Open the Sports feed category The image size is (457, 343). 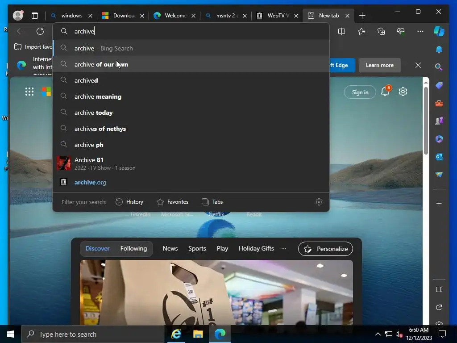point(197,248)
